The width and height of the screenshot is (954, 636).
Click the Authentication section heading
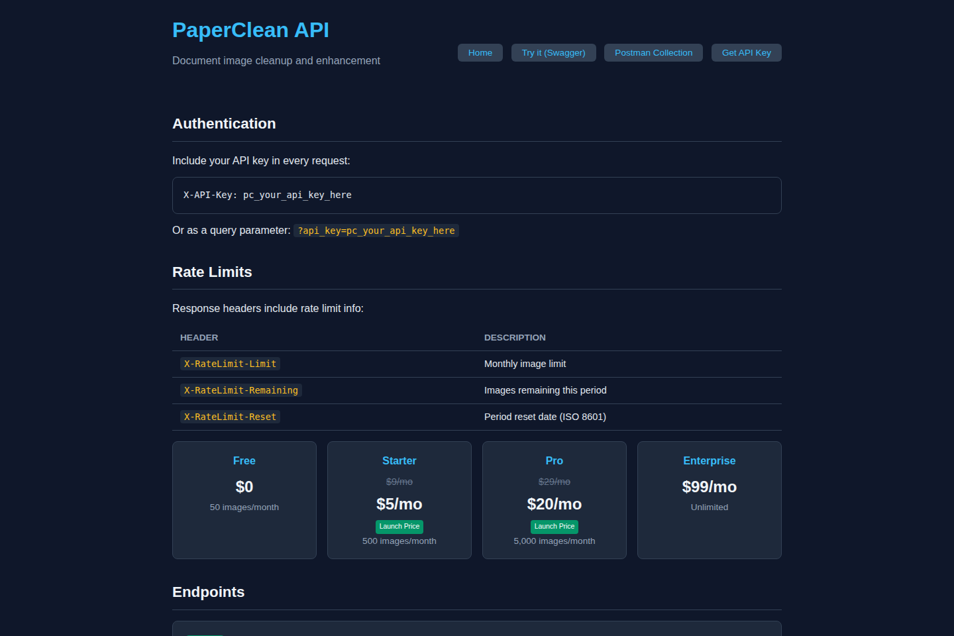(224, 124)
